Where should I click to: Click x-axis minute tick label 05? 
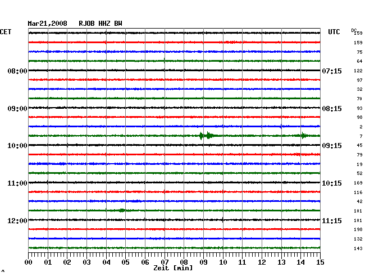tap(125, 262)
